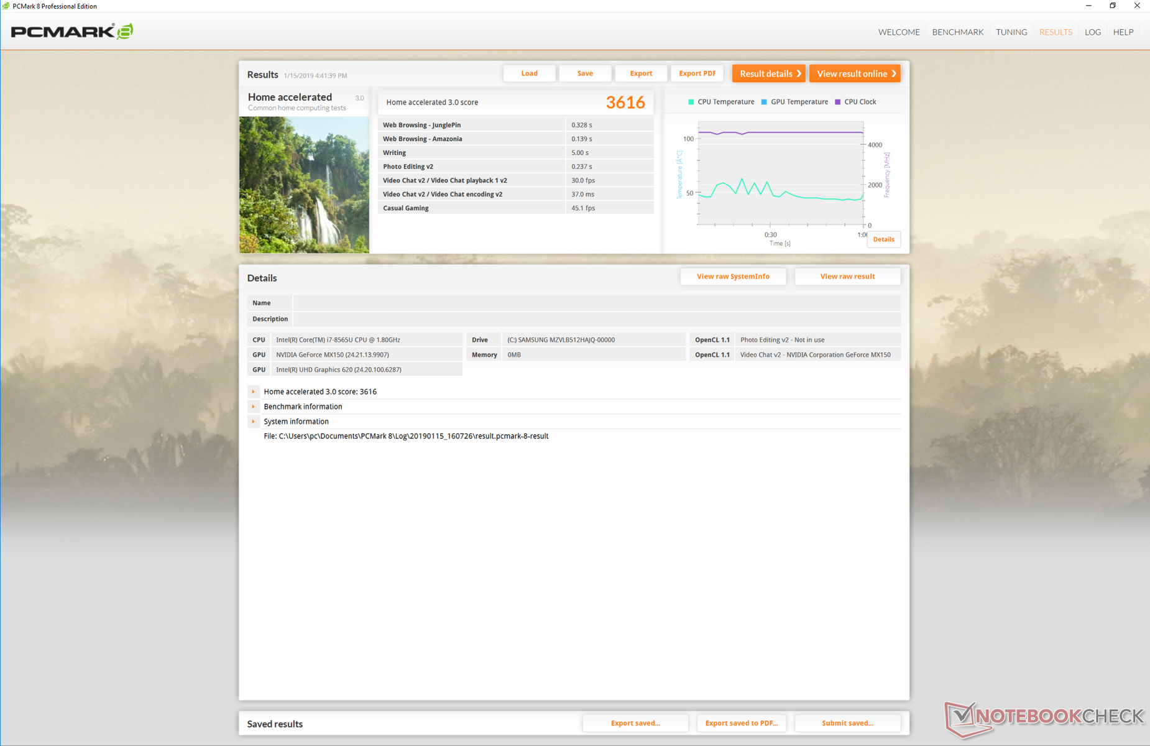Close the PCMark 8 window
The image size is (1150, 746).
(1137, 6)
